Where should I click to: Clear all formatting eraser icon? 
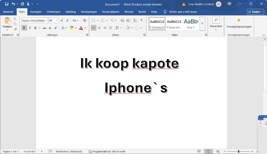[x=85, y=21]
